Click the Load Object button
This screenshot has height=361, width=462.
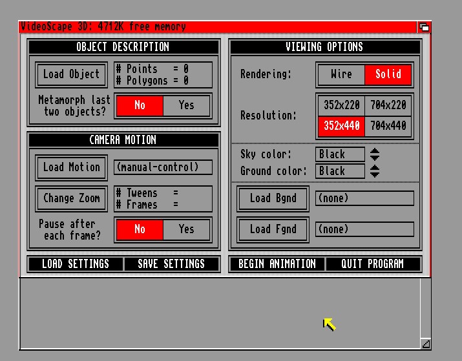tap(71, 74)
